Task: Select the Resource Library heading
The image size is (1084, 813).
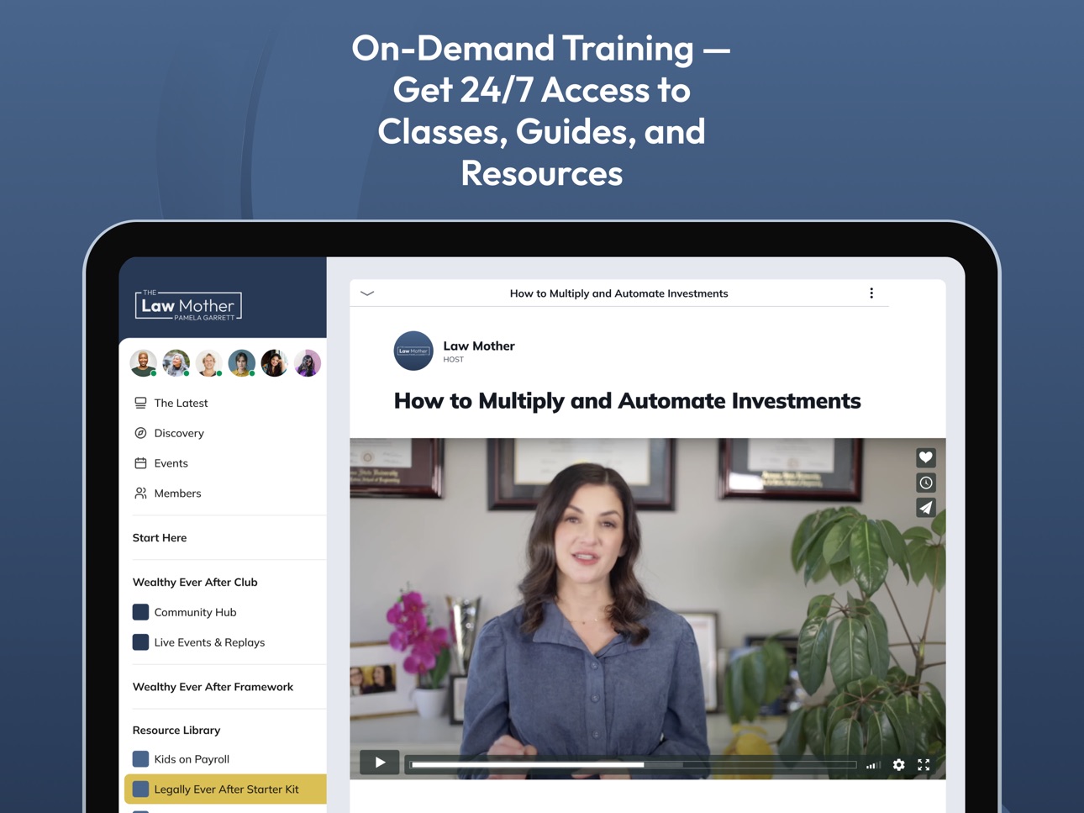Action: coord(176,730)
